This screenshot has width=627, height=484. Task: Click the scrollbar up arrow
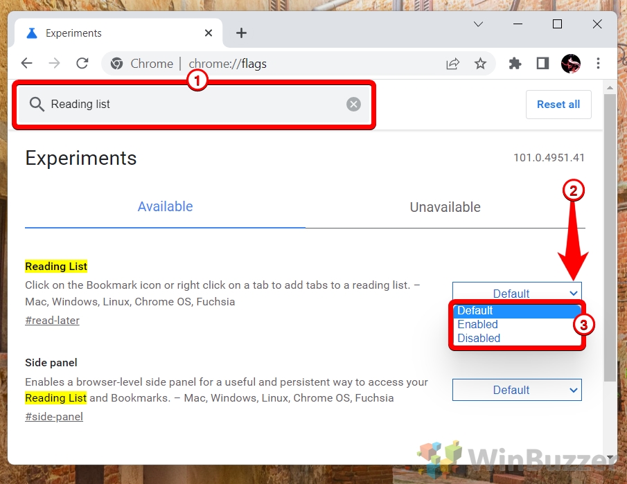610,87
